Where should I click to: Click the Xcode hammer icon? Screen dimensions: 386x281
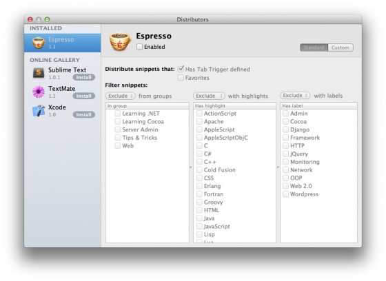tap(39, 110)
